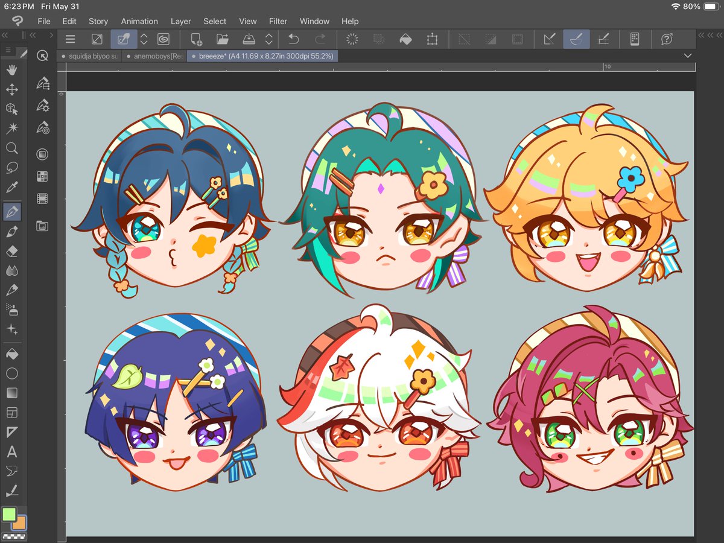The height and width of the screenshot is (543, 724).
Task: Click the Deselect icon
Action: click(x=464, y=39)
